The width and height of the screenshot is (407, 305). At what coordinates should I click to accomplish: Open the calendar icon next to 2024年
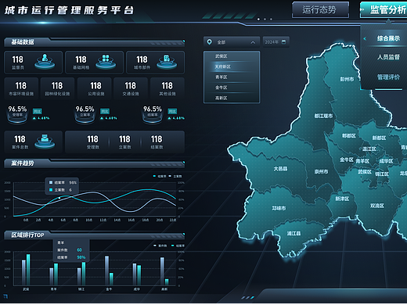(284, 42)
